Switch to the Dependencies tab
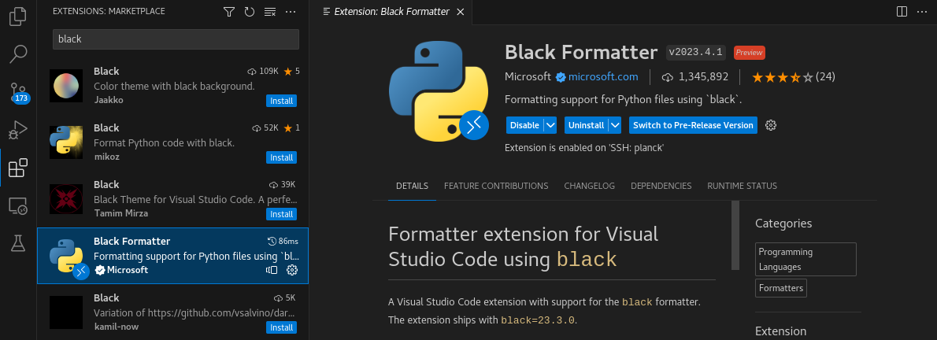Image resolution: width=937 pixels, height=340 pixels. pyautogui.click(x=661, y=186)
